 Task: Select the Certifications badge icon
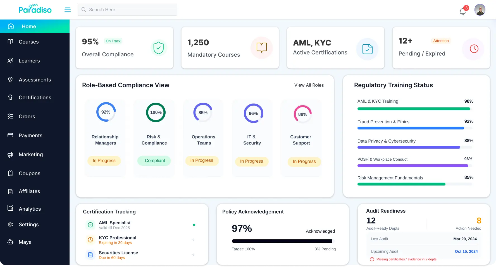(x=10, y=97)
